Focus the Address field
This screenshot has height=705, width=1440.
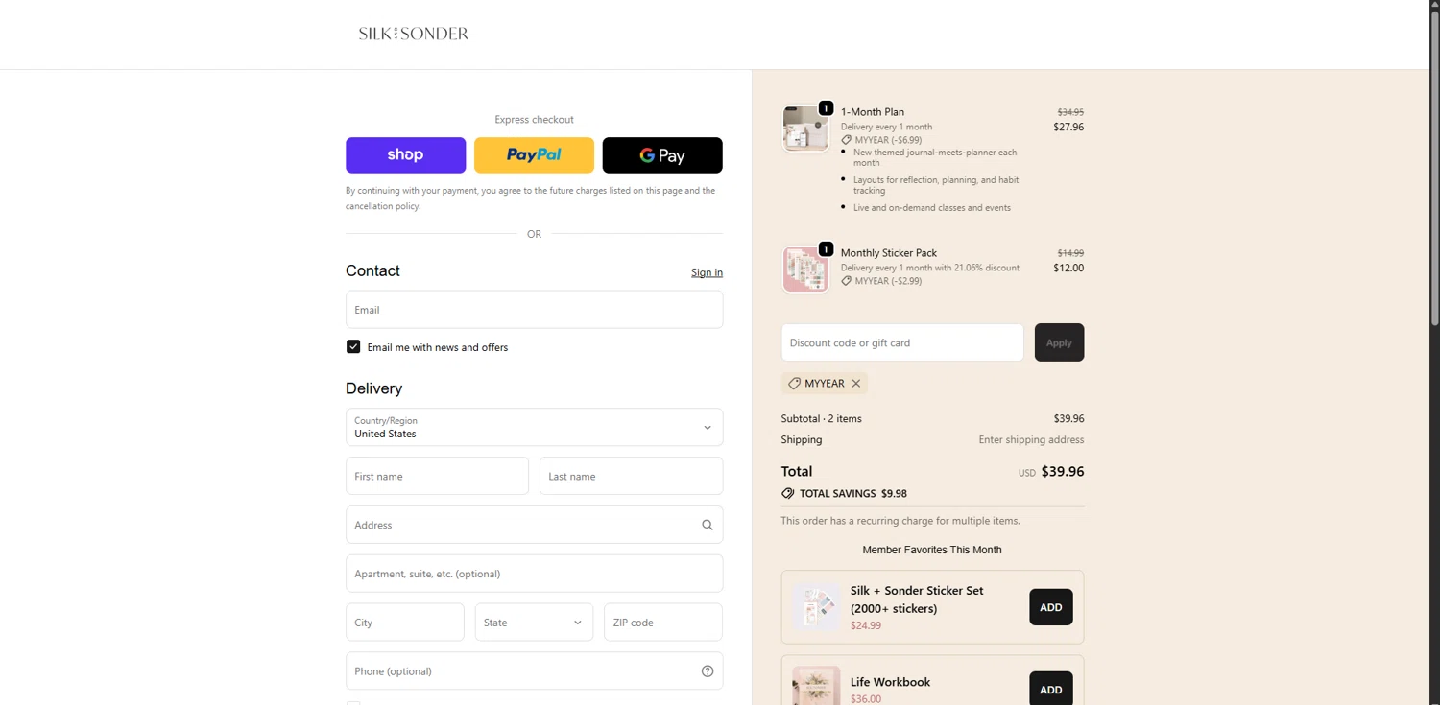[534, 525]
